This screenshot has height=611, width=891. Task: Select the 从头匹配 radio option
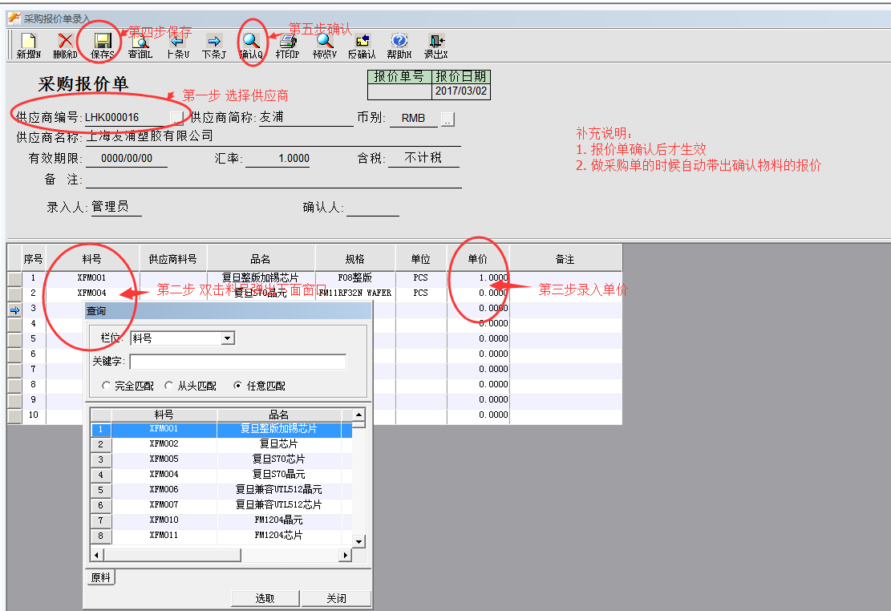[x=190, y=386]
